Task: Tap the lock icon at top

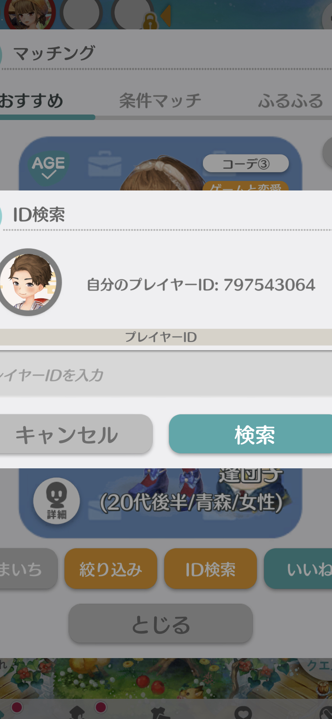Action: click(150, 21)
